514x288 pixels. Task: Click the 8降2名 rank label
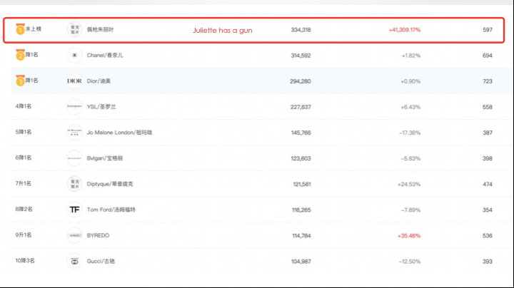(24, 209)
